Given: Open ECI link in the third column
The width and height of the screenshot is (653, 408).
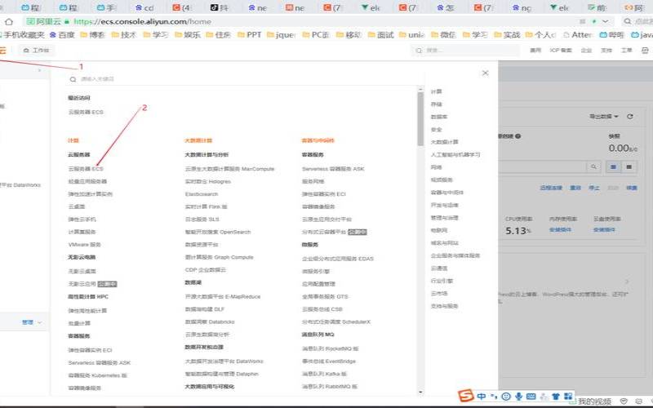Looking at the screenshot, I should 324,194.
